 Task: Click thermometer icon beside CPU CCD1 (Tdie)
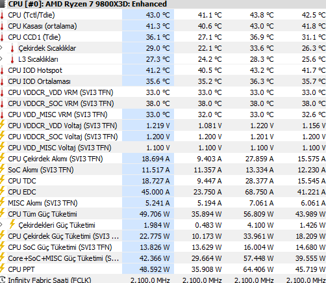tap(2, 37)
